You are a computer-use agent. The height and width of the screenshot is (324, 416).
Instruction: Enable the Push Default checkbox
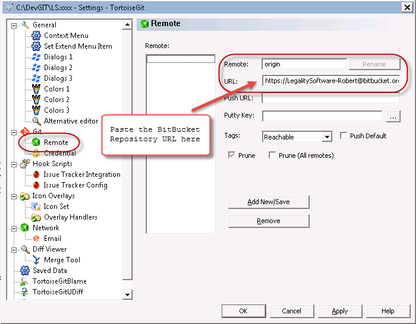(x=343, y=136)
